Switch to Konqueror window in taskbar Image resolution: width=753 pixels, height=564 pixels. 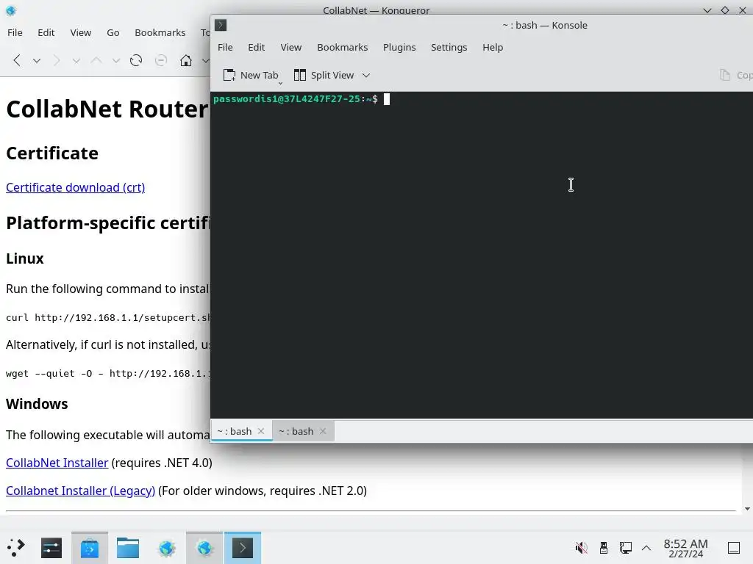(x=204, y=548)
